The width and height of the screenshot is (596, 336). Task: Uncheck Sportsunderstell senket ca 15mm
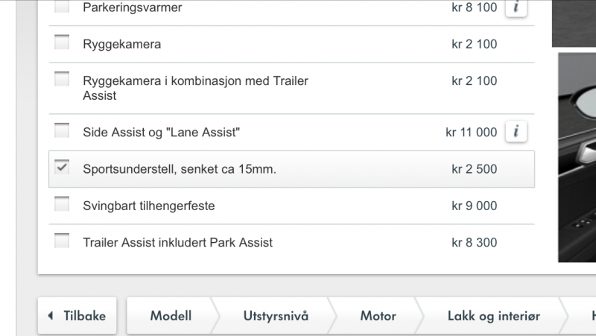pos(62,168)
